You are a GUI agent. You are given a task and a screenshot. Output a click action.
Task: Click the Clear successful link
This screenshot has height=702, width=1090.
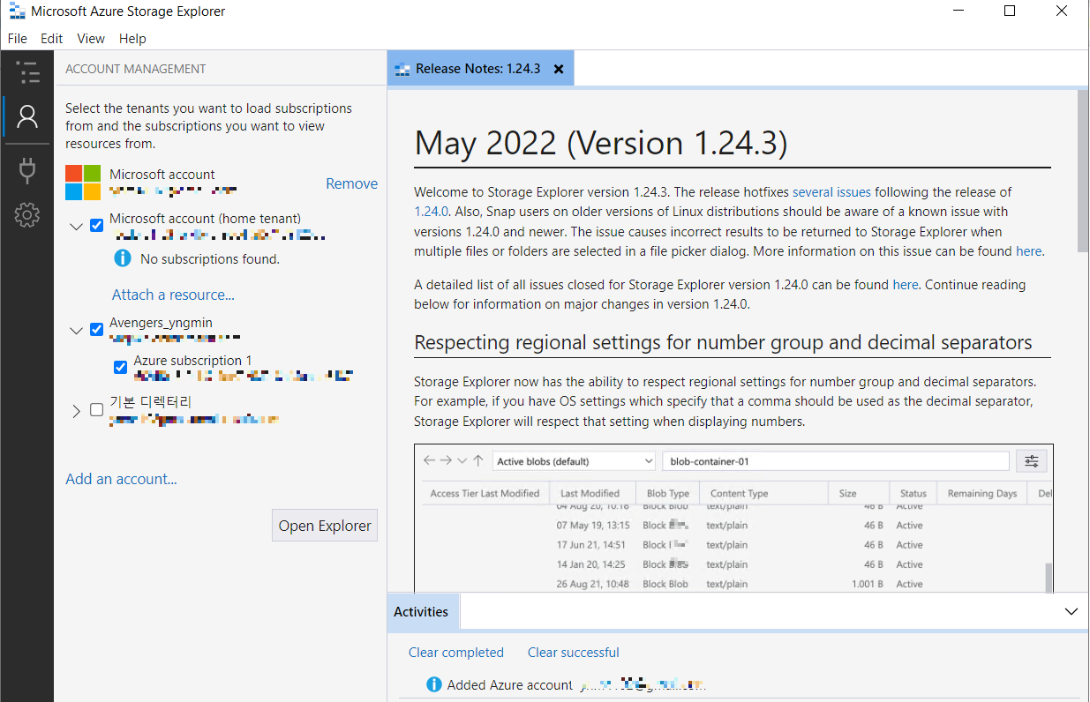(574, 653)
